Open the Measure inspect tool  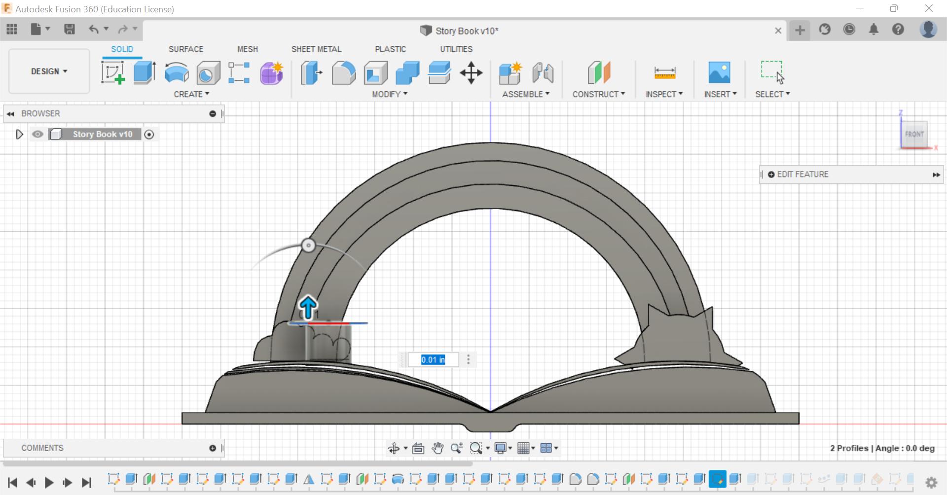tap(664, 73)
